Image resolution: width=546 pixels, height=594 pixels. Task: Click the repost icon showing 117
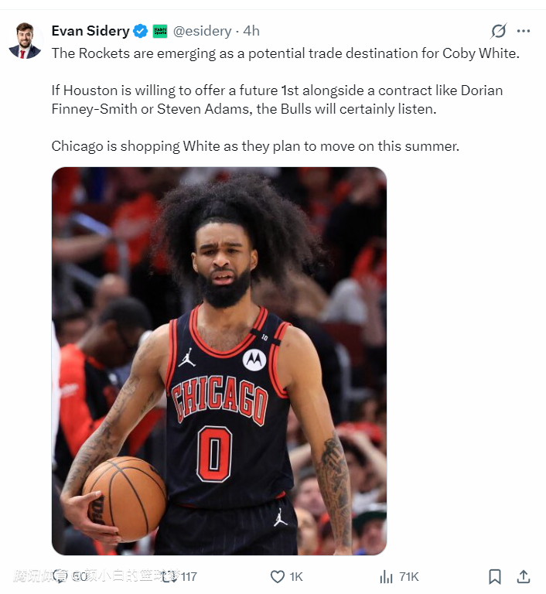[x=169, y=576]
